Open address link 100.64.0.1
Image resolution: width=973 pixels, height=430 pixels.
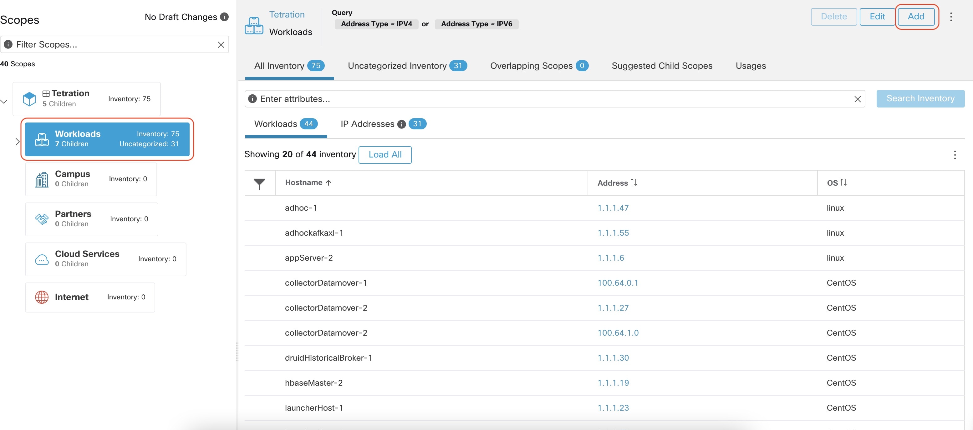(618, 283)
